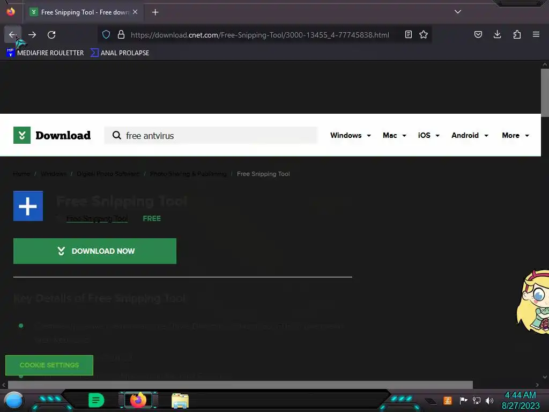This screenshot has width=549, height=412.
Task: Open Digital Photo Software breadcrumb
Action: (x=108, y=174)
